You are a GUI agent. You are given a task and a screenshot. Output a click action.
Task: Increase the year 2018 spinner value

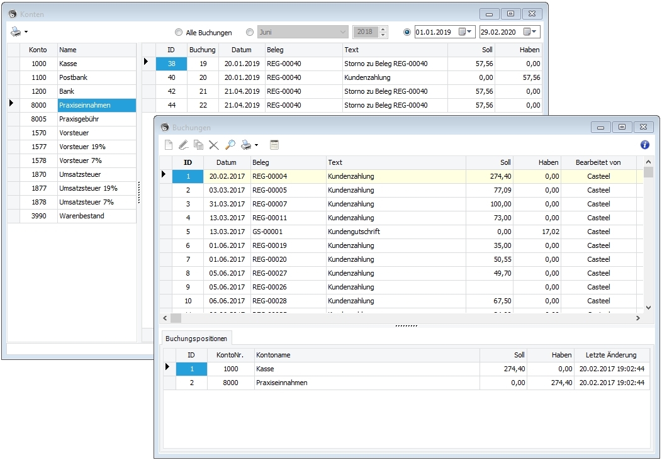[383, 29]
